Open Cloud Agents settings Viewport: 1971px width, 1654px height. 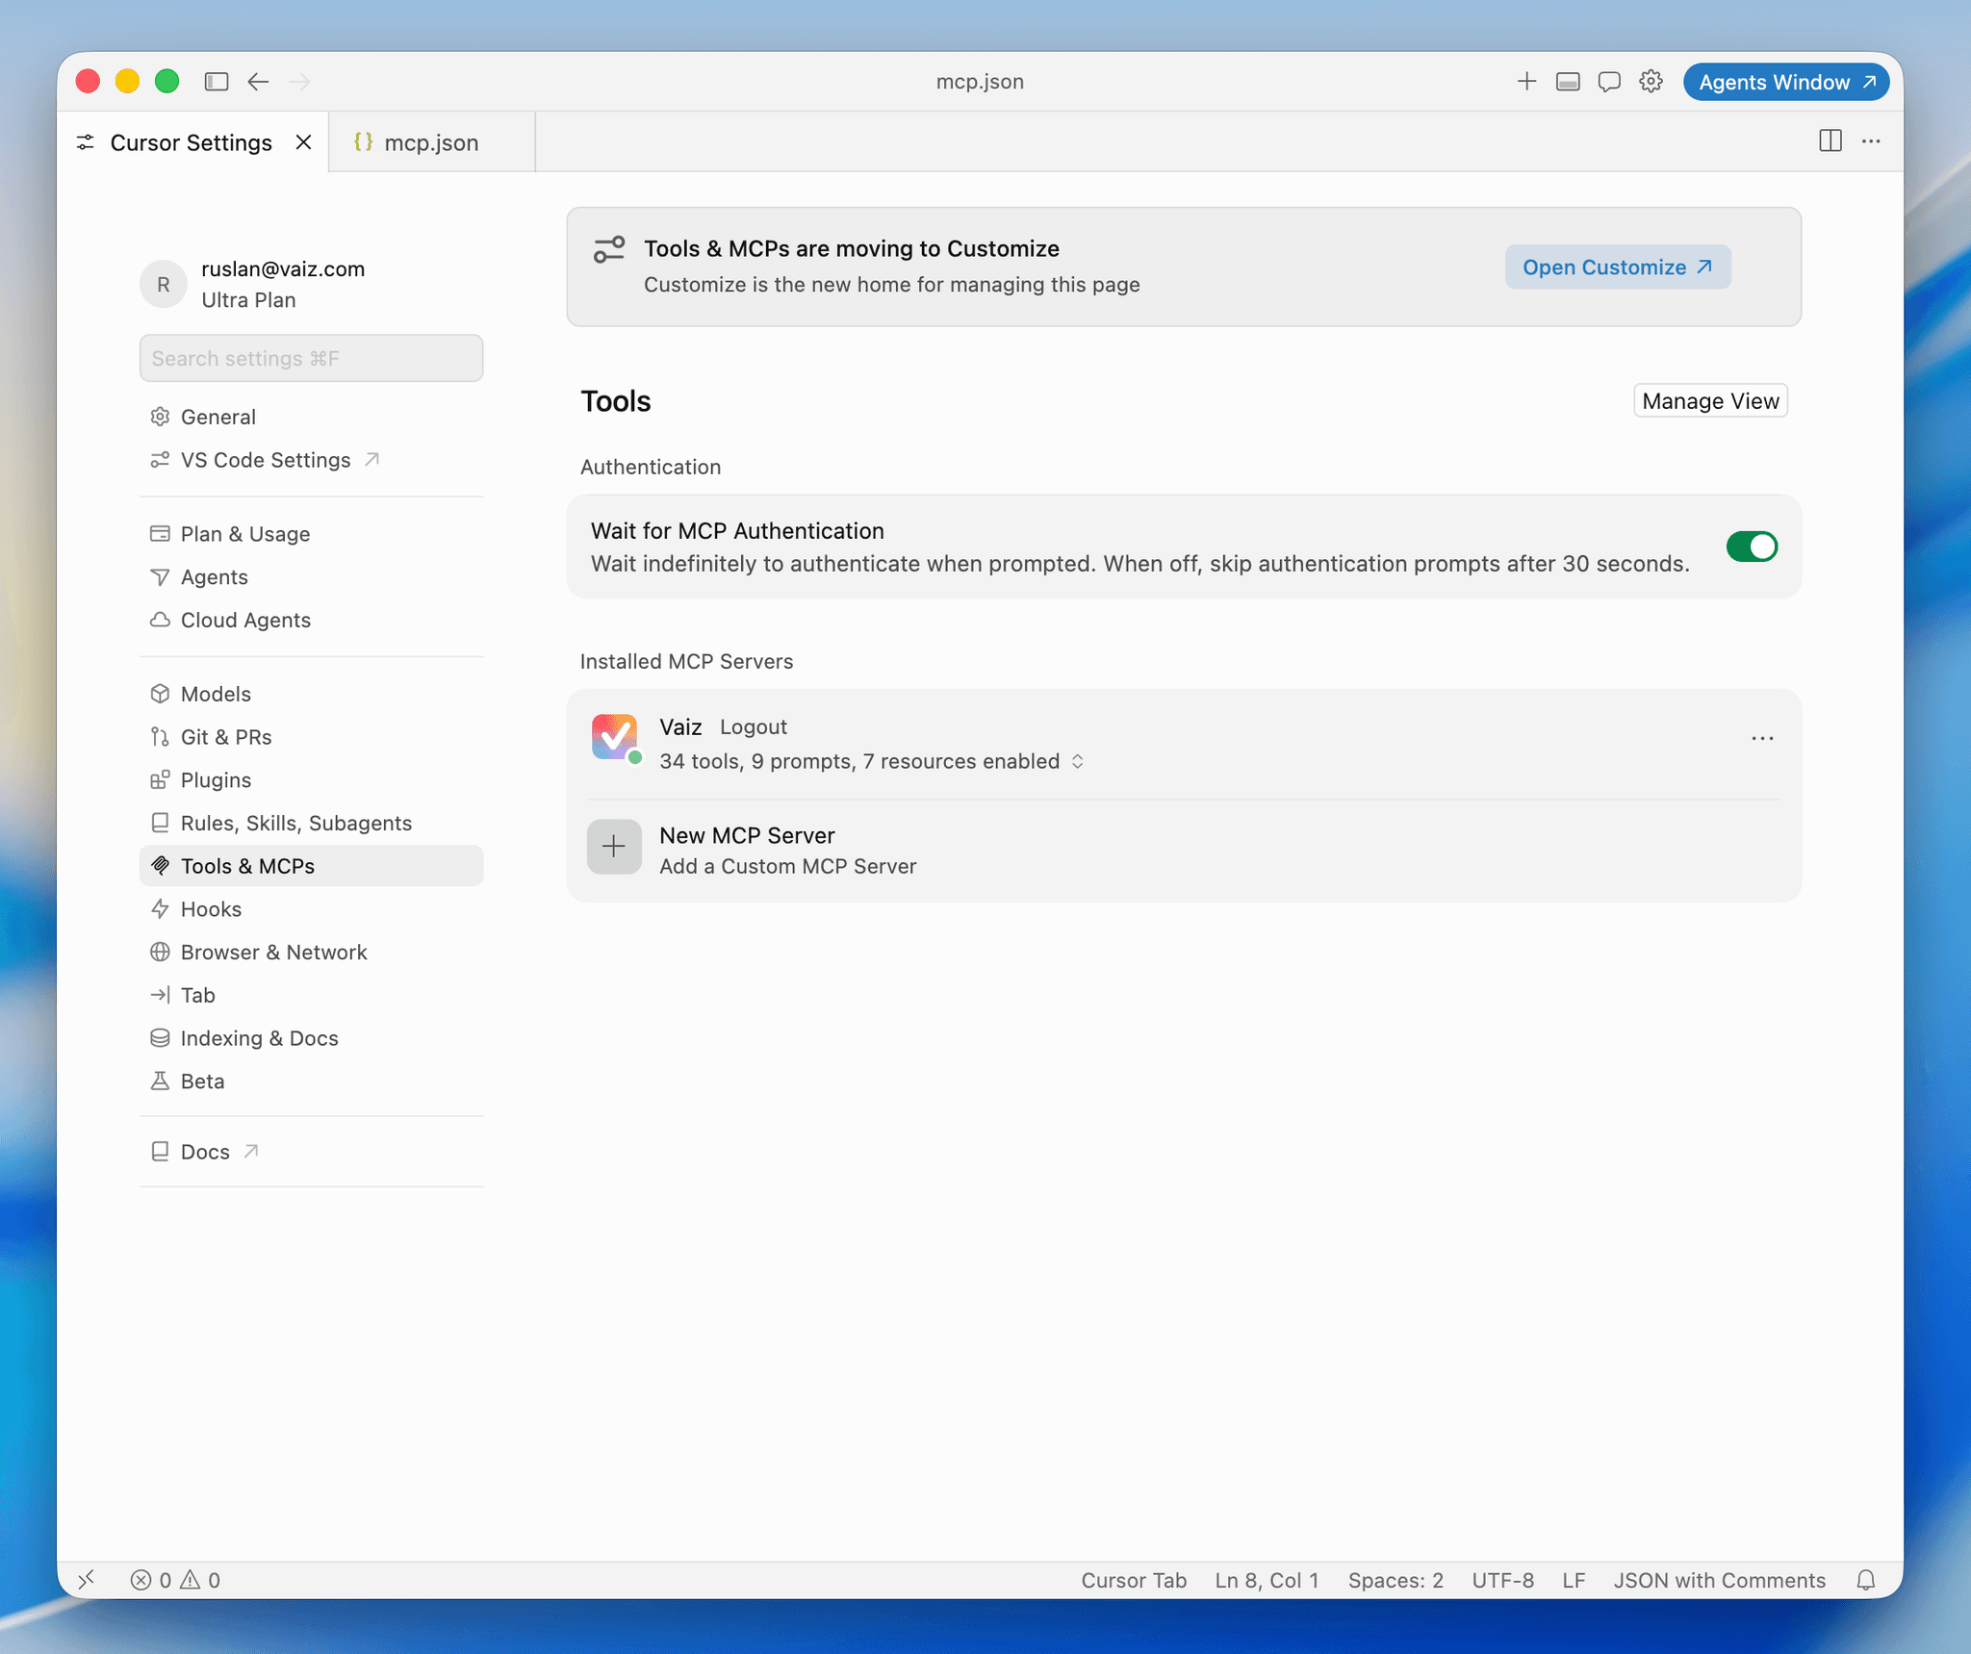pyautogui.click(x=311, y=621)
